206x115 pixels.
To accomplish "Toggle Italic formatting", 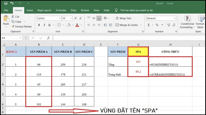I will (x=44, y=25).
